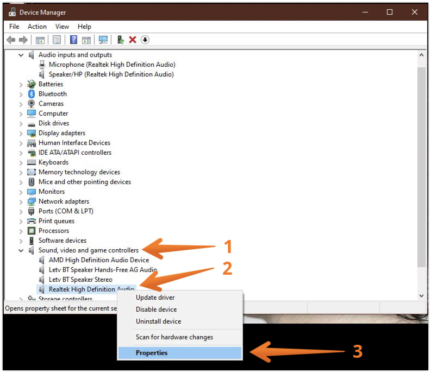This screenshot has width=431, height=373.
Task: Click the Display adapters icon
Action: 32,134
